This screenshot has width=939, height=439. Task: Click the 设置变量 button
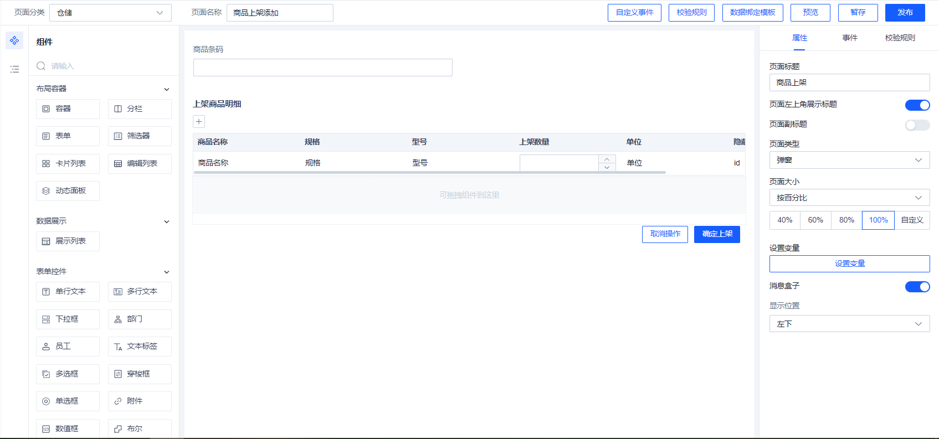(x=849, y=264)
